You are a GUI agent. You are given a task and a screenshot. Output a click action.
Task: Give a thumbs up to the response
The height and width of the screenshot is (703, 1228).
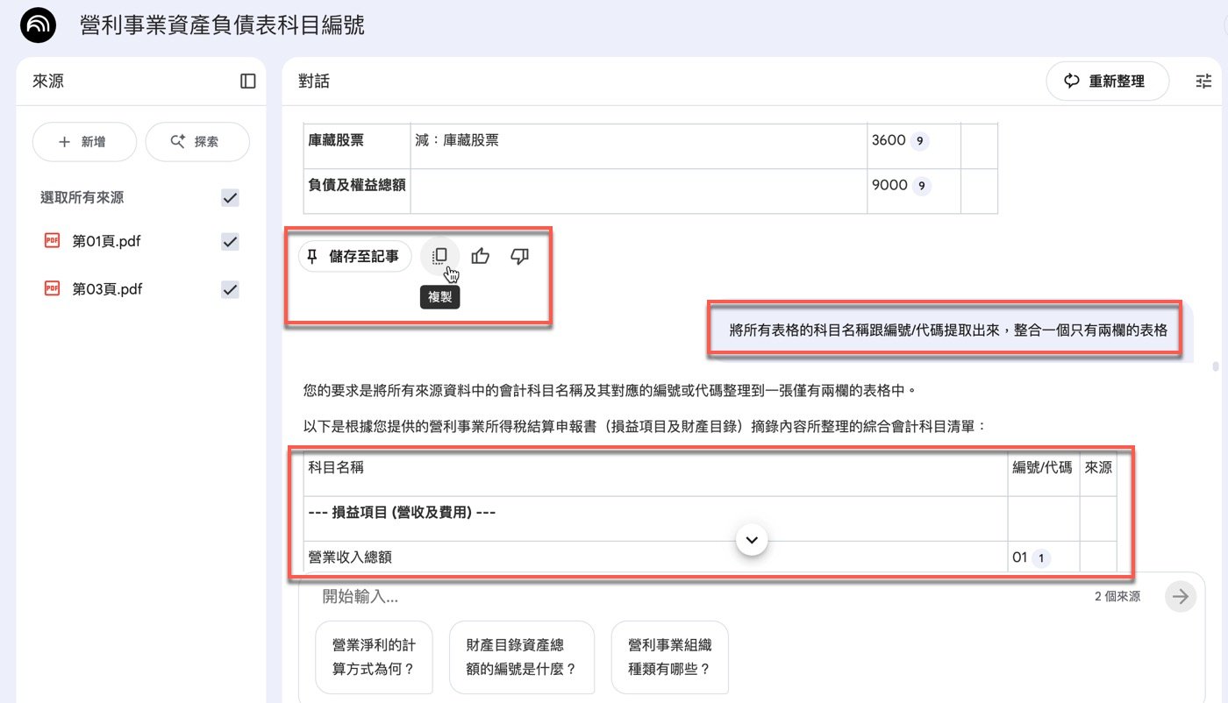click(x=480, y=255)
